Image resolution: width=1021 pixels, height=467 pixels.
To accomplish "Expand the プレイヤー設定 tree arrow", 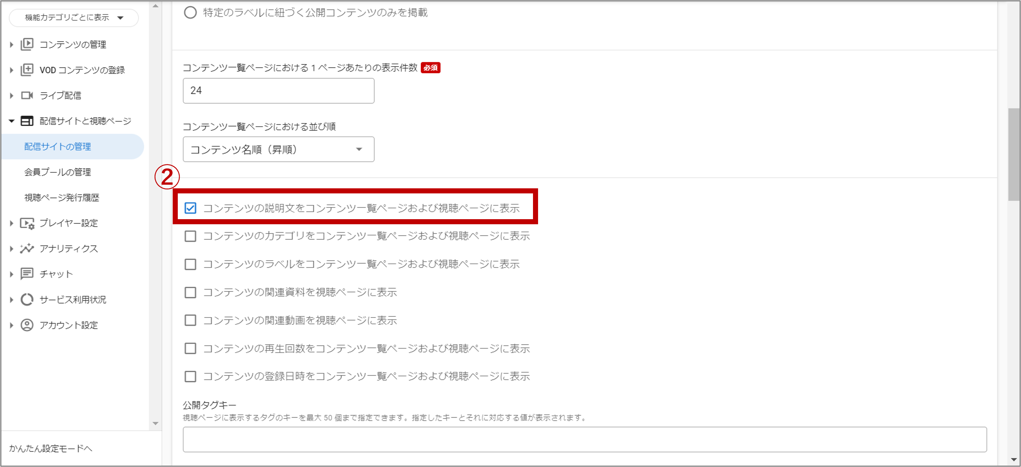I will [x=12, y=223].
